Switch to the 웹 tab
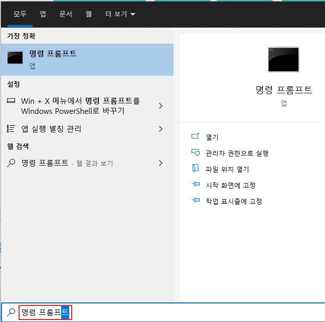Screen dimensions: 325x322 pos(88,14)
